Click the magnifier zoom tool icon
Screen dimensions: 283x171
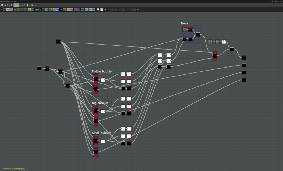(12, 5)
